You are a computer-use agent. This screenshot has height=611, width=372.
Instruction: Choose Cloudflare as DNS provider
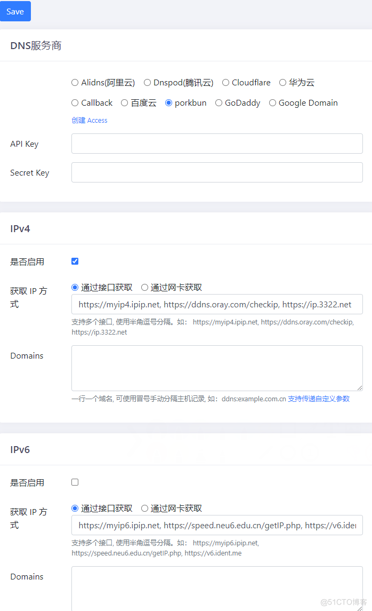point(225,83)
